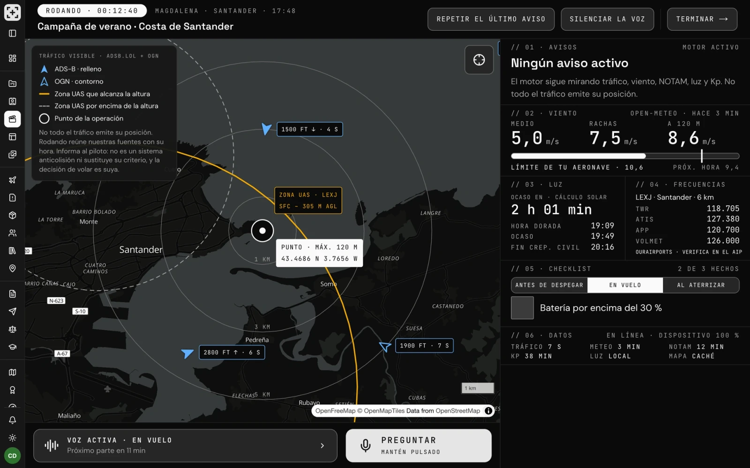Viewport: 750px width, 468px height.
Task: Click the 'Preguntar' microphone button
Action: coord(419,446)
